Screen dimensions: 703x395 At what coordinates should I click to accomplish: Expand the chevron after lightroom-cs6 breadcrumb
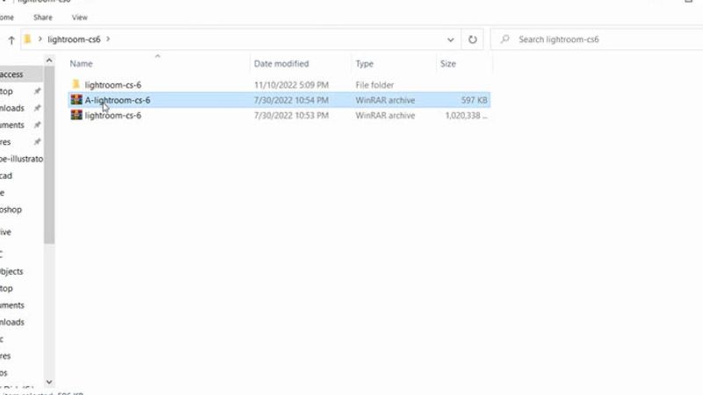coord(108,39)
